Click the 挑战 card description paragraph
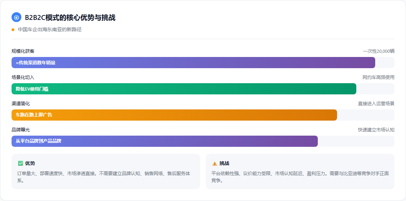Image resolution: width=406 pixels, height=201 pixels. (300, 177)
